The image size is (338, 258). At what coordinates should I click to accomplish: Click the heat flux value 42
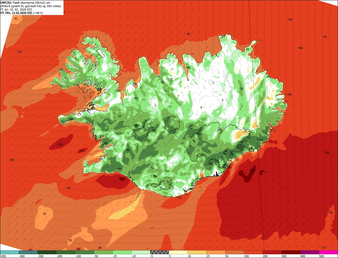pyautogui.click(x=16, y=18)
